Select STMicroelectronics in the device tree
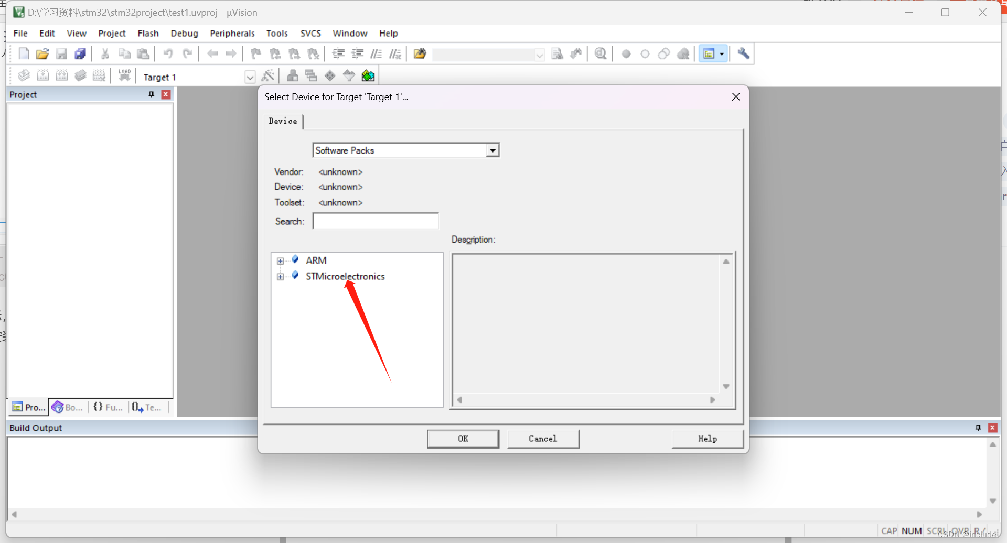The width and height of the screenshot is (1007, 543). (x=345, y=276)
